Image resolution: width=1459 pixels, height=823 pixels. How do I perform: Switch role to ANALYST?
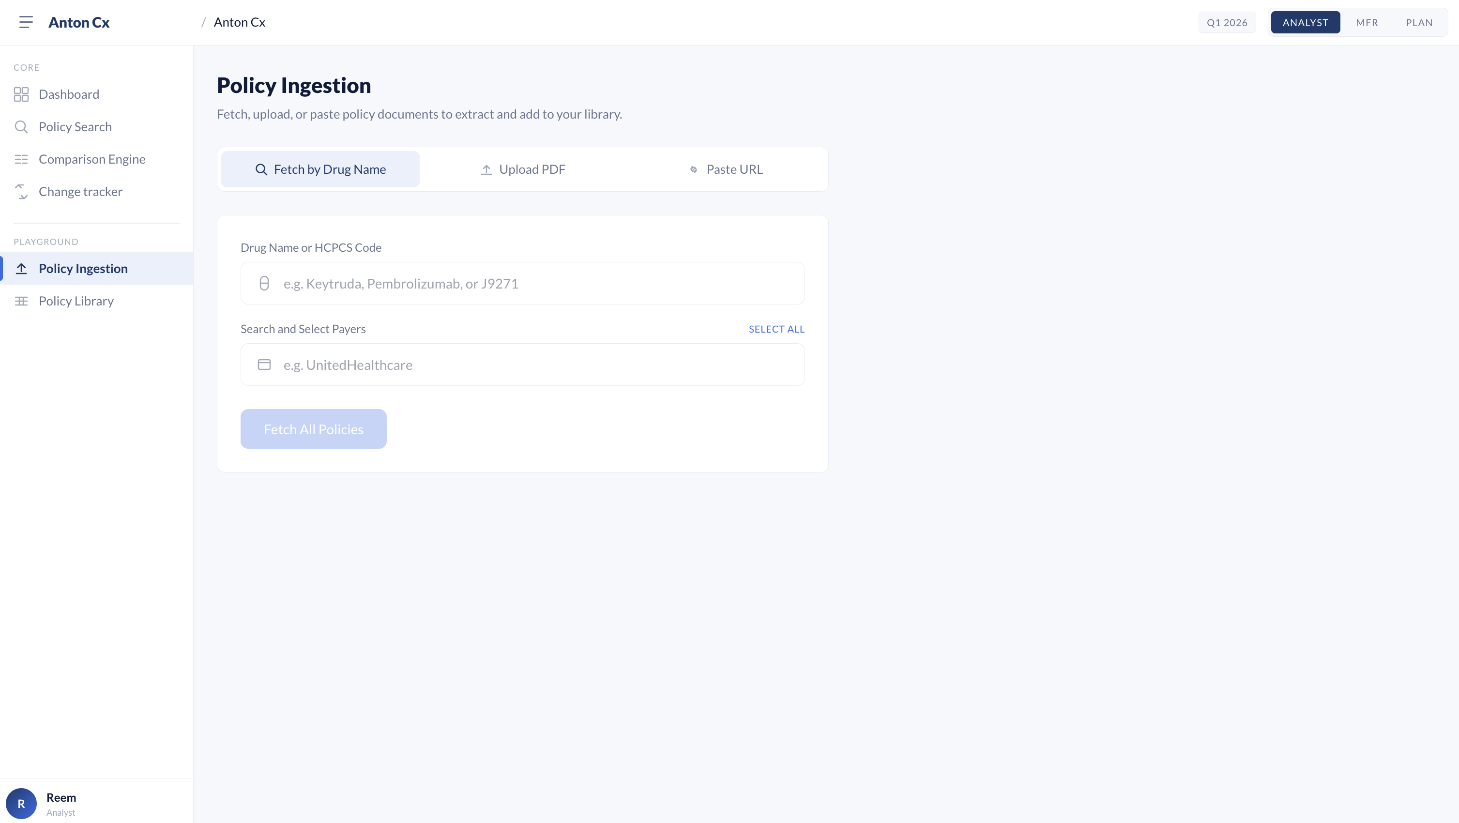1305,23
